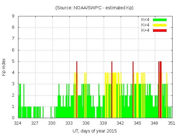181x135 pixels.
Task: Click the 'UT, days of year 2015' axis label
Action: pos(94,131)
